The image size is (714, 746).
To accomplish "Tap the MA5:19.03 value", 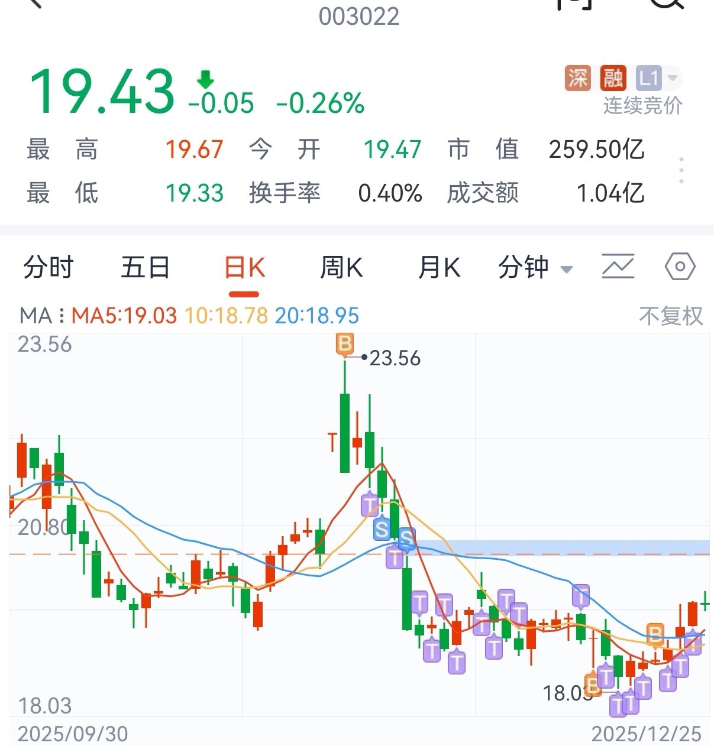I will [124, 316].
